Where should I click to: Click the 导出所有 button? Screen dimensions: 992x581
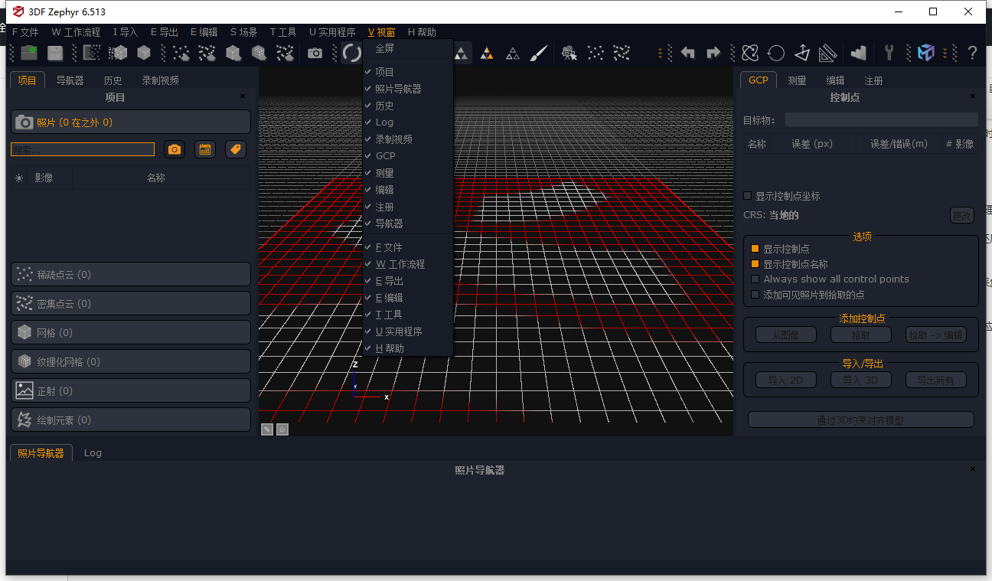(x=935, y=380)
